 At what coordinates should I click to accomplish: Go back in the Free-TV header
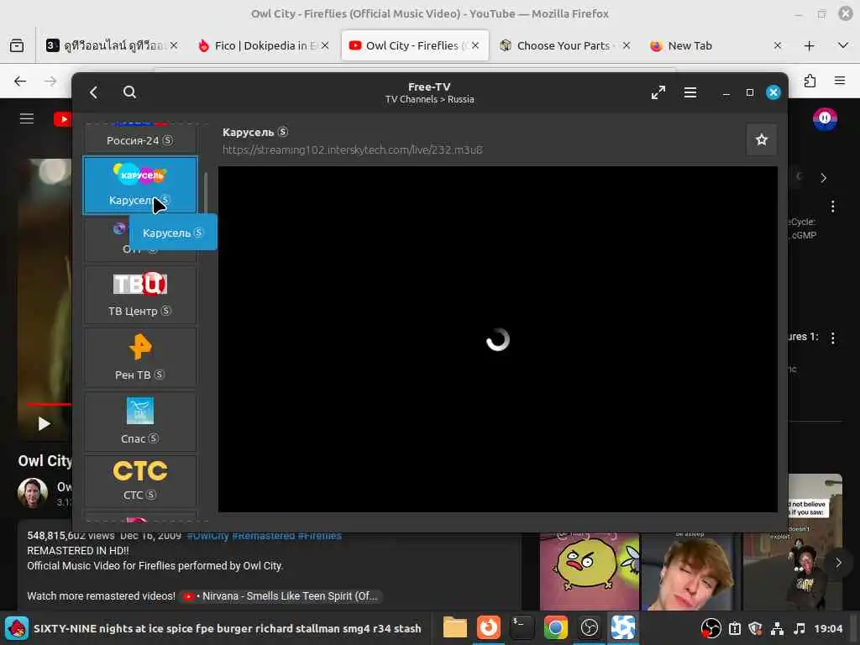tap(94, 92)
